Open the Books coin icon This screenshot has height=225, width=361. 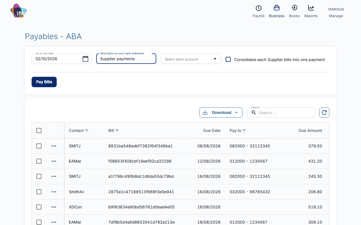[x=294, y=8]
